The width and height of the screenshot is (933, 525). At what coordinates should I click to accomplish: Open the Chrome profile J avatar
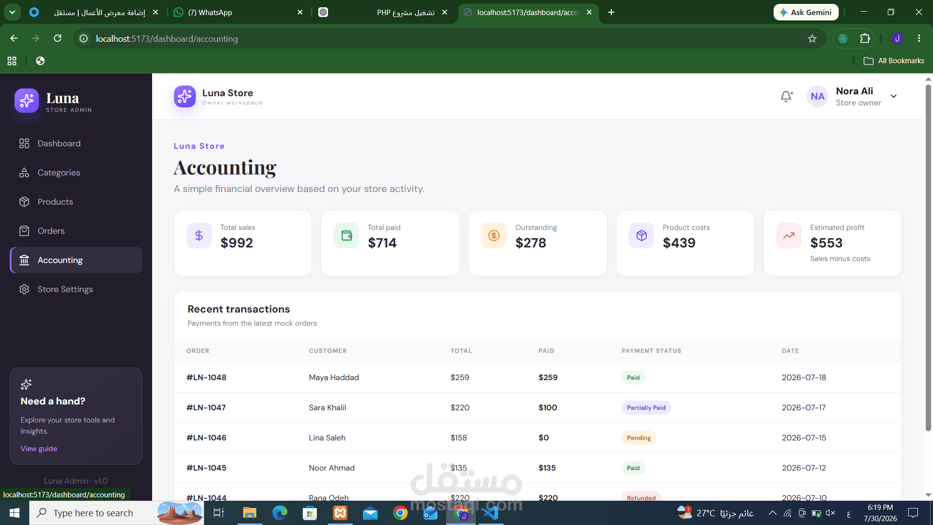click(x=897, y=38)
